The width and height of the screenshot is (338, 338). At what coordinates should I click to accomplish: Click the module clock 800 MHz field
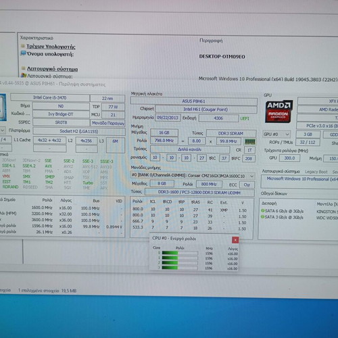(x=209, y=184)
